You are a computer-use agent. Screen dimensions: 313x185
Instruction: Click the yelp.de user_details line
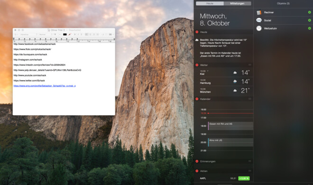click(x=47, y=70)
